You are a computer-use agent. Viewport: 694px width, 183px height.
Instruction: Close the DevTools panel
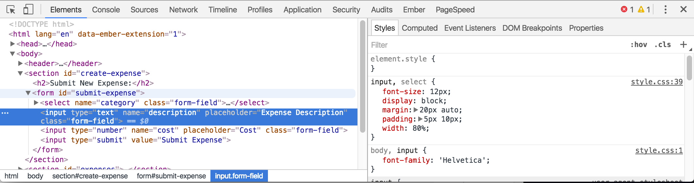coord(683,9)
